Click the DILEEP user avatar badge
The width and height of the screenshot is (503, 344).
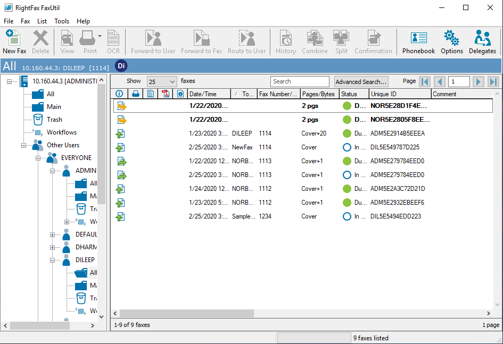tap(122, 66)
